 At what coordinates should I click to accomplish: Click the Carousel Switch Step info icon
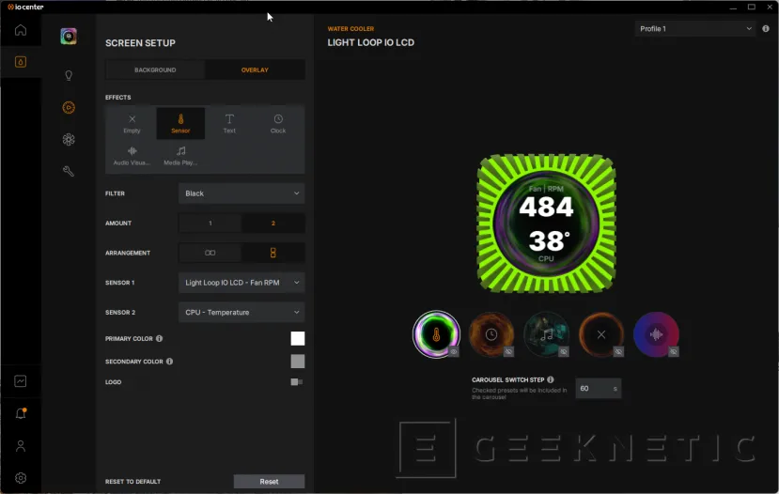point(551,379)
